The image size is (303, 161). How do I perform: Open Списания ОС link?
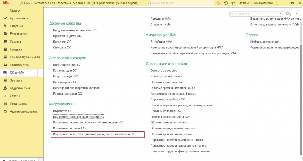pyautogui.click(x=62, y=48)
